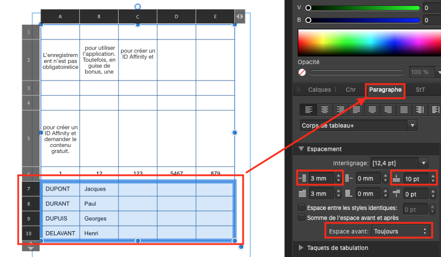Click the DELAVANT cell
This screenshot has width=441, height=257.
click(60, 233)
